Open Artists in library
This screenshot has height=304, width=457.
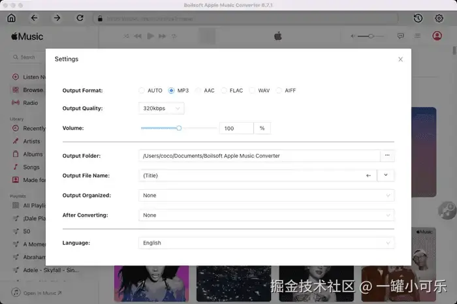[x=26, y=141]
